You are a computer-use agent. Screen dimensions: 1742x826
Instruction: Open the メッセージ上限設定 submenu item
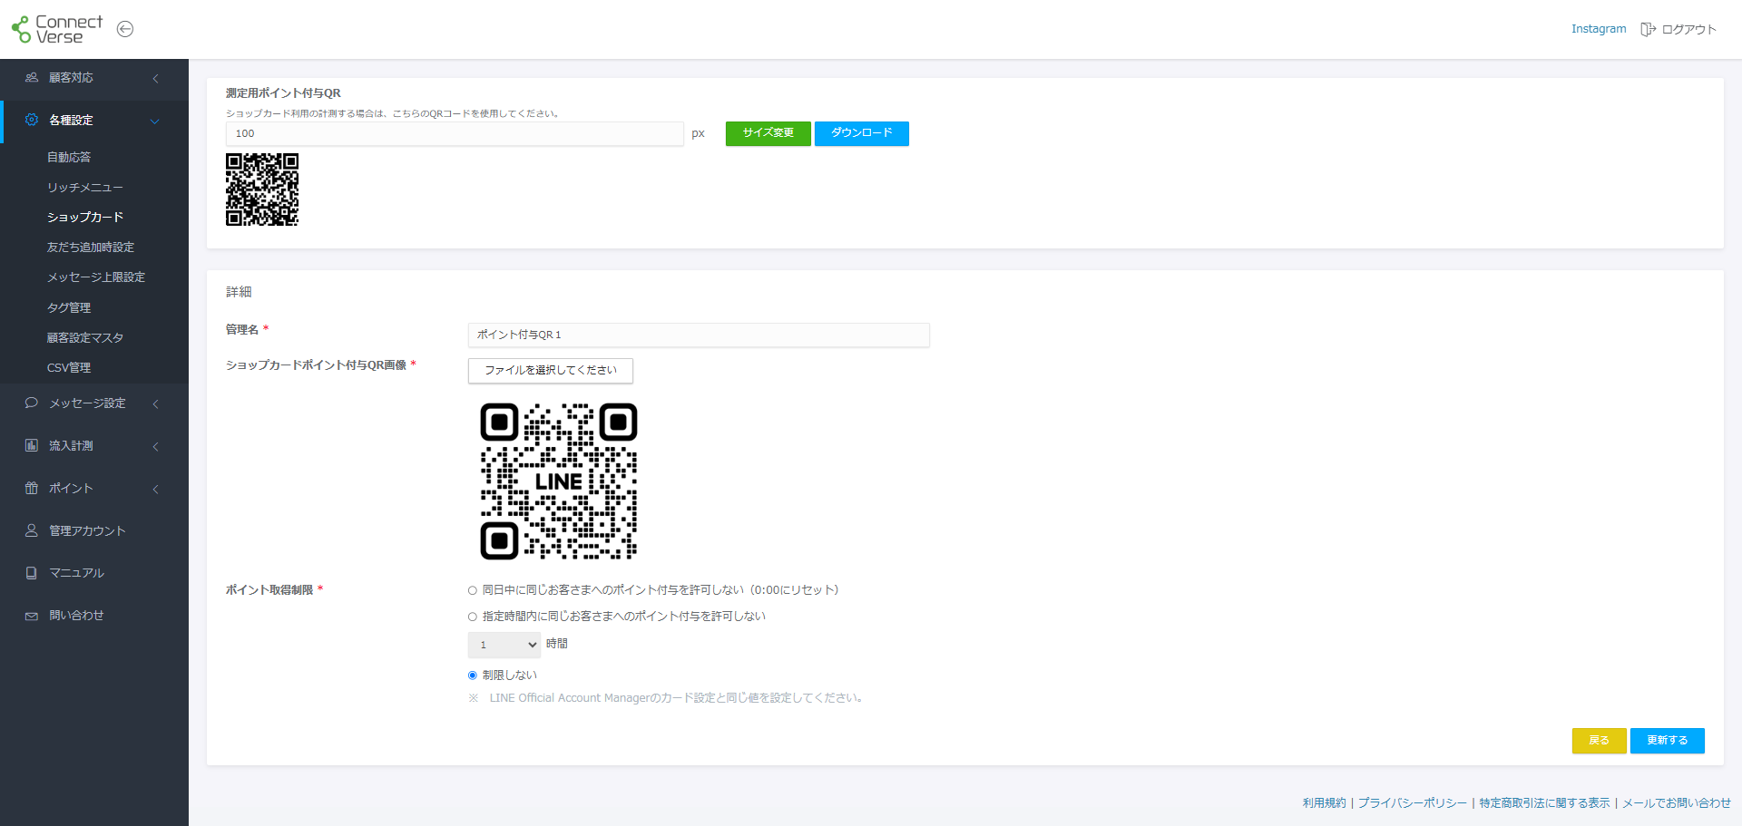point(96,277)
